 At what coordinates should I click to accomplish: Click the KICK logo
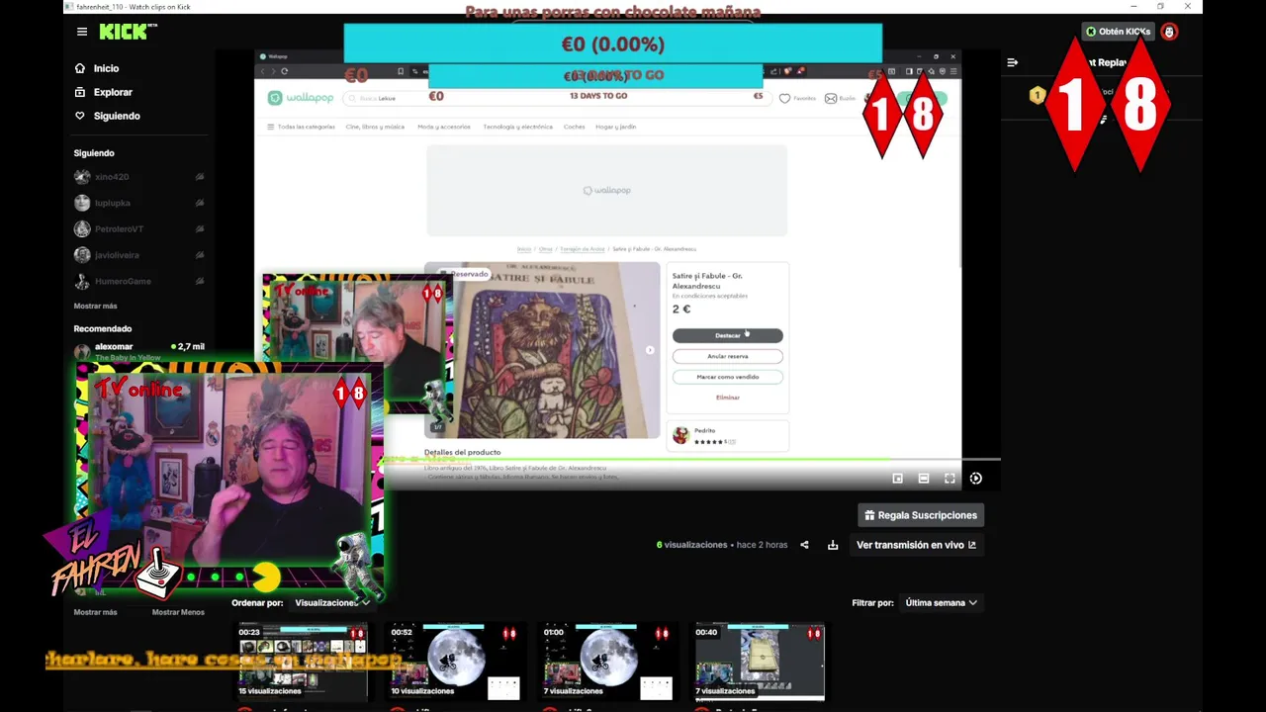click(127, 32)
